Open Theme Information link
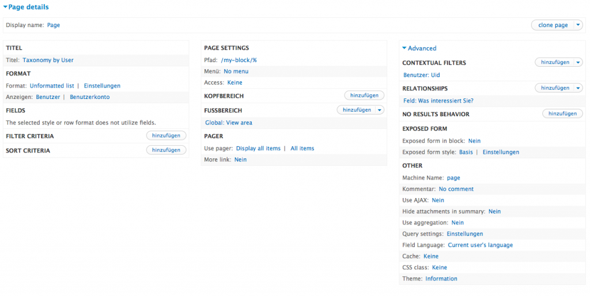Viewport: 590px width, 297px height. [x=441, y=279]
